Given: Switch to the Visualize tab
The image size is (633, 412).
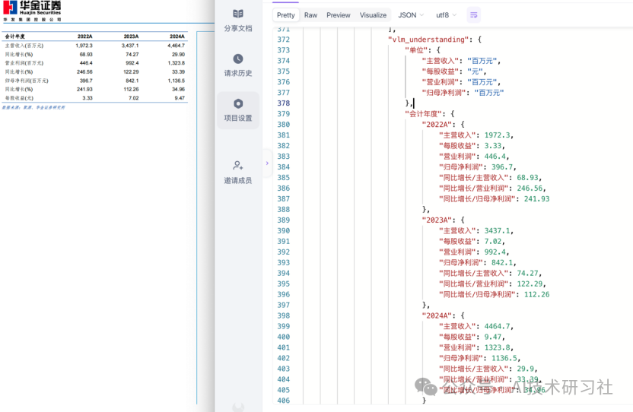Looking at the screenshot, I should pyautogui.click(x=373, y=15).
